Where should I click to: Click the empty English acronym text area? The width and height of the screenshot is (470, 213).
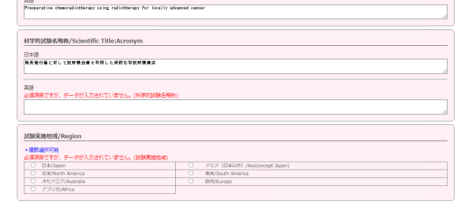tap(234, 107)
